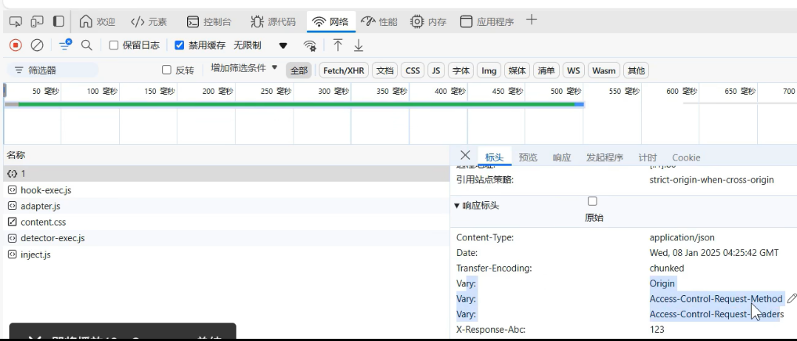The height and width of the screenshot is (341, 797).
Task: Click the application/json Content-Type value
Action: [682, 237]
